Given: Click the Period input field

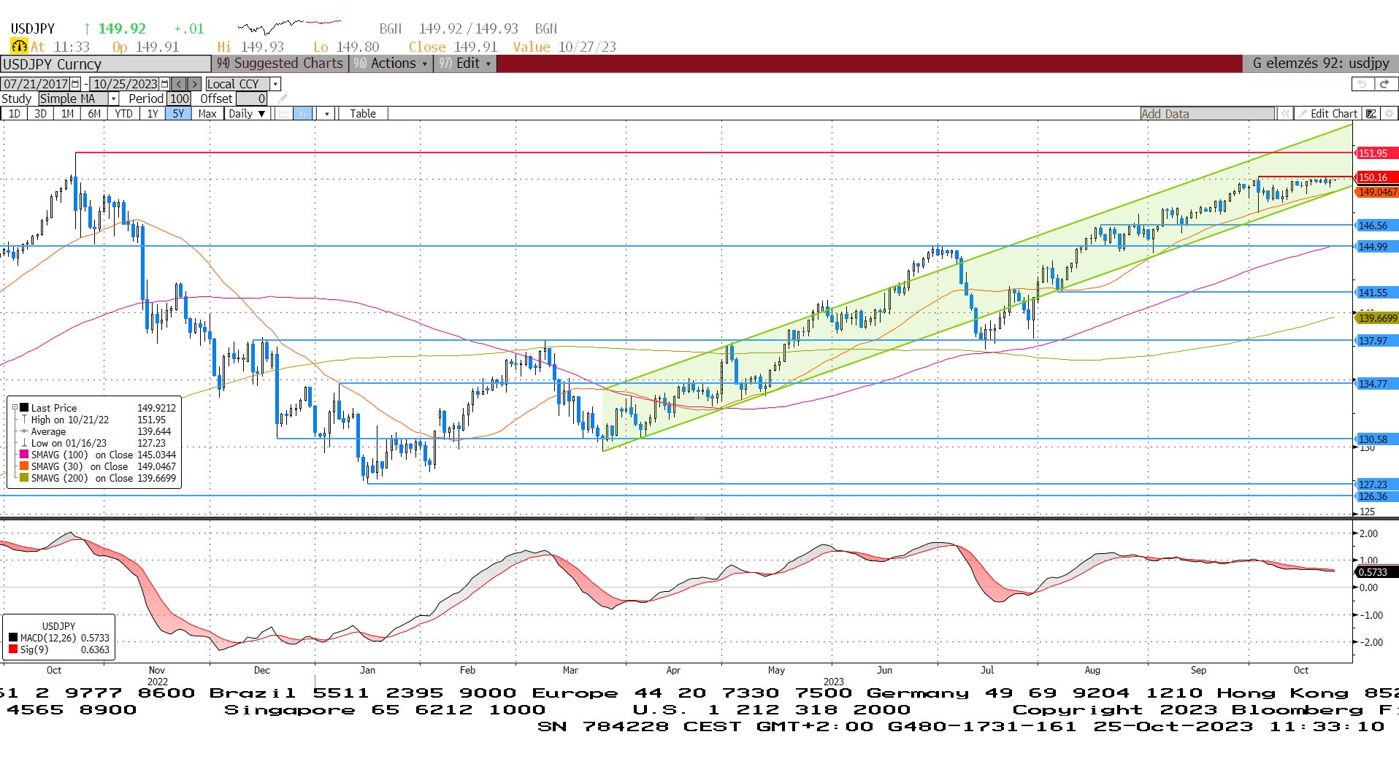Looking at the screenshot, I should [x=179, y=99].
